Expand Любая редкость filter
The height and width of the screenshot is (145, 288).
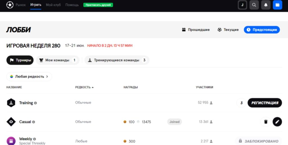pos(29,77)
